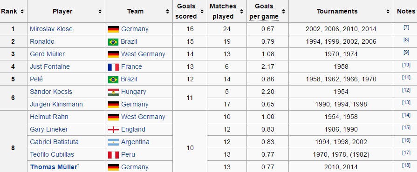Sort by Goals scored arrows
417x172 pixels.
click(202, 12)
